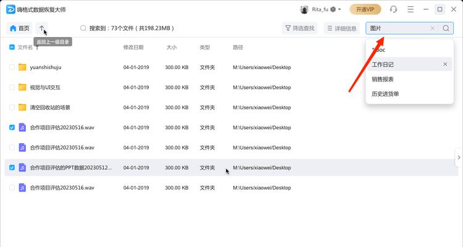Image resolution: width=463 pixels, height=247 pixels.
Task: Click the 嗨格式数据恢复大师 app logo
Action: coord(10,9)
